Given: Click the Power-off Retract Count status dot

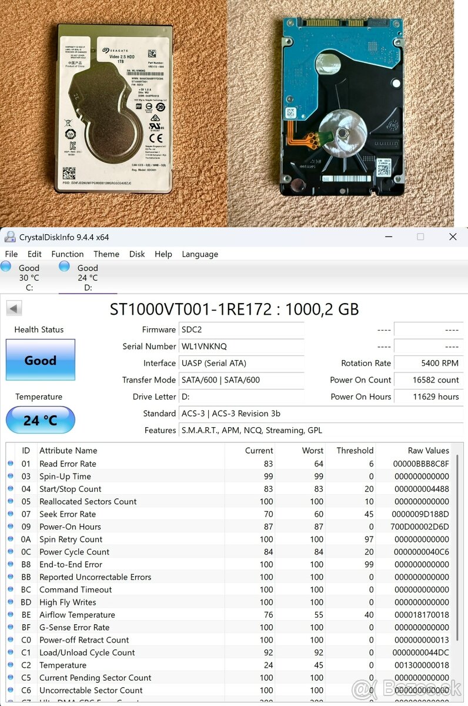Looking at the screenshot, I should (x=11, y=640).
